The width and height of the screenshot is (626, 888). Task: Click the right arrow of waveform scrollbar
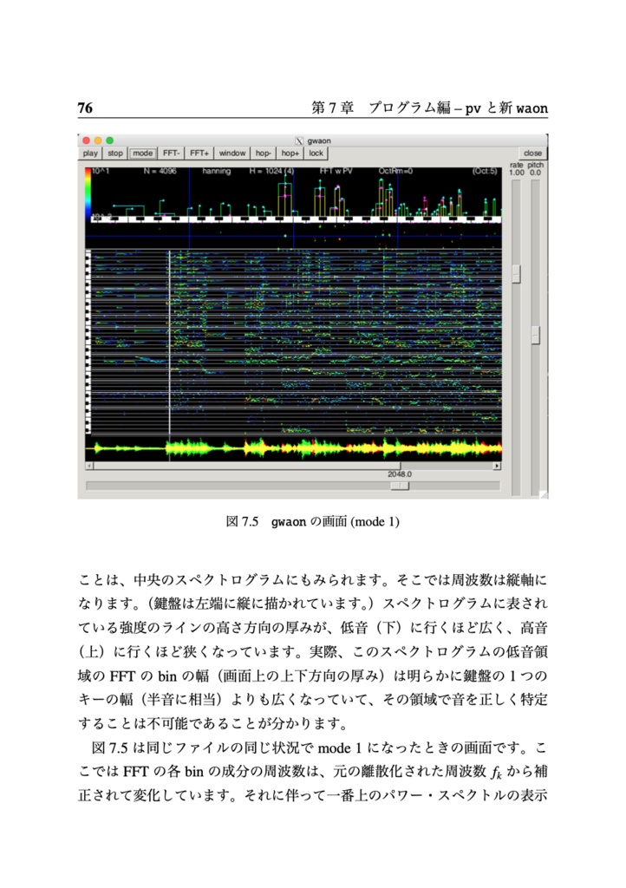click(x=497, y=466)
